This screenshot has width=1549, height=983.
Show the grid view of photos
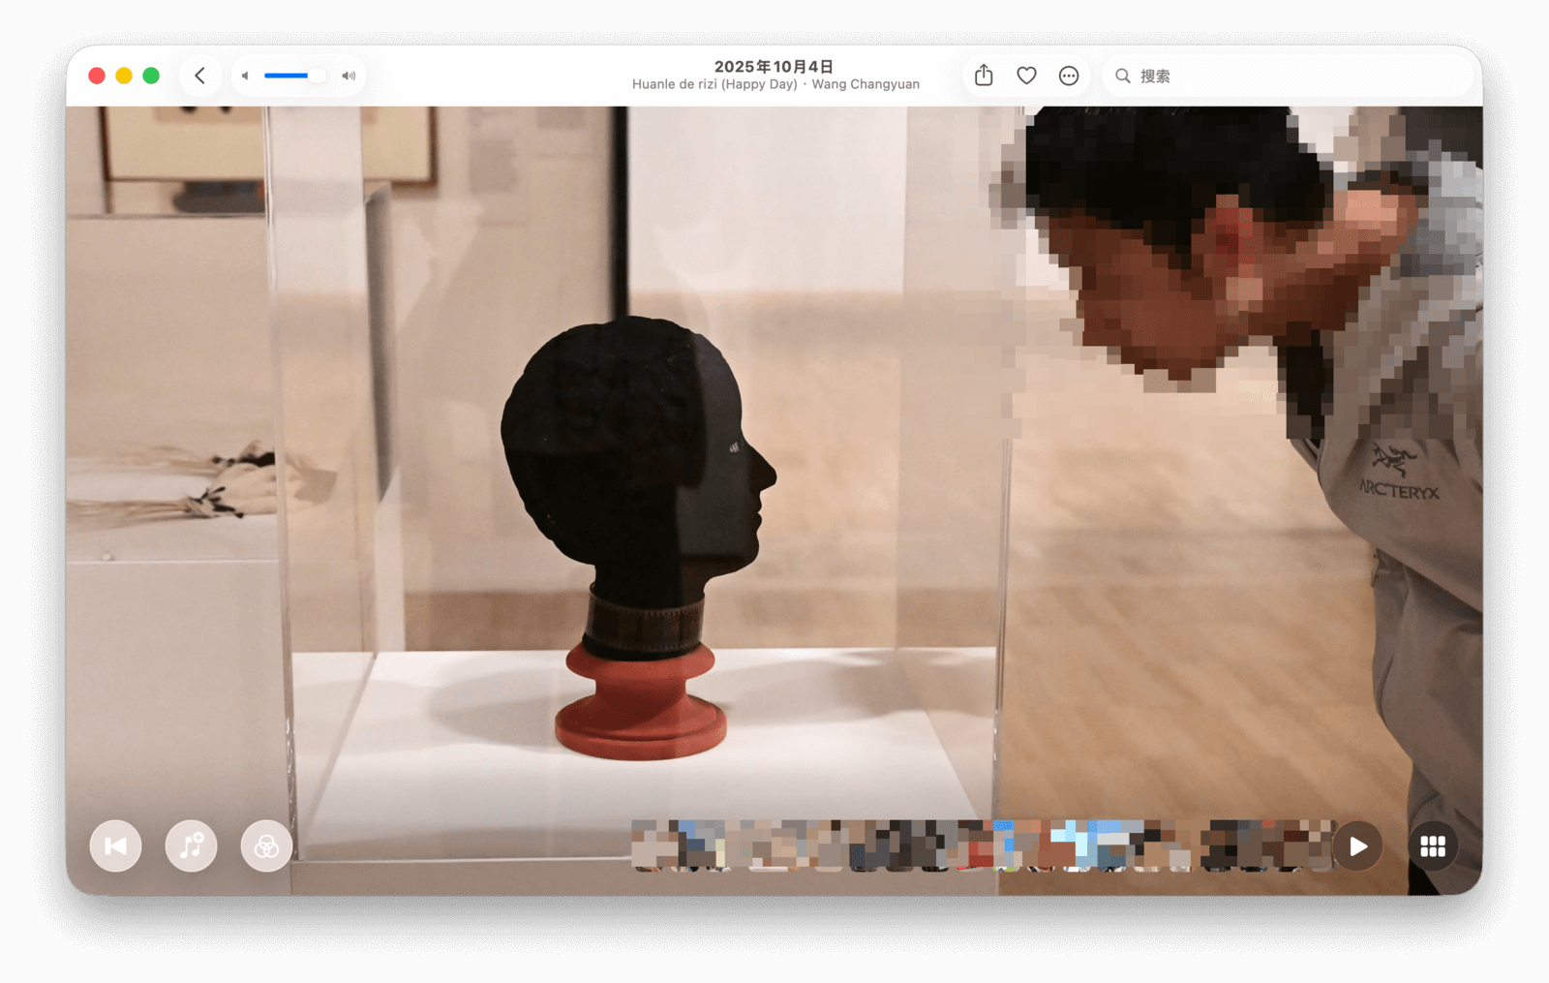pos(1433,846)
